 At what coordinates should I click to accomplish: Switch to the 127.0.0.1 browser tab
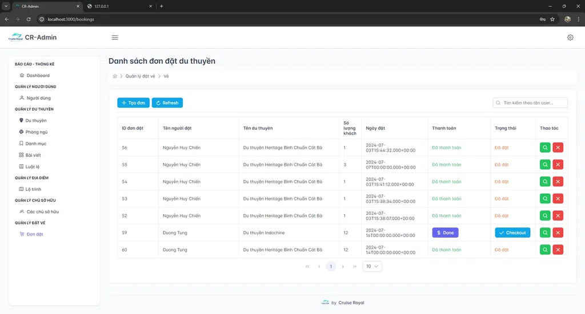[x=119, y=6]
